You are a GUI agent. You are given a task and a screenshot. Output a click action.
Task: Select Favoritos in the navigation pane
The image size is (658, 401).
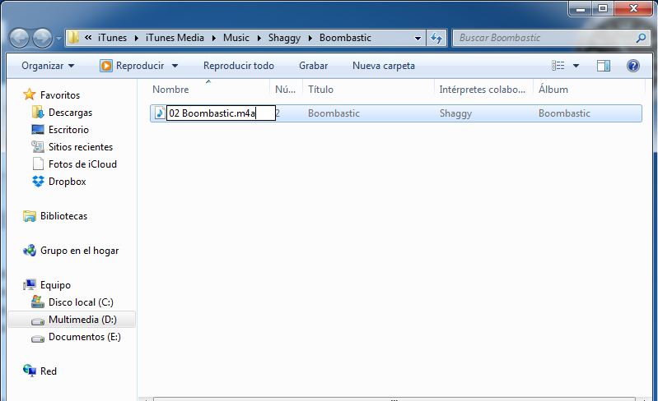point(60,95)
